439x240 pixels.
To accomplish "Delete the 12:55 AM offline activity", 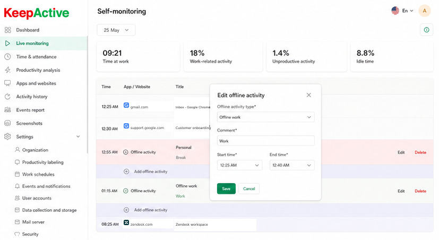I will click(x=420, y=152).
